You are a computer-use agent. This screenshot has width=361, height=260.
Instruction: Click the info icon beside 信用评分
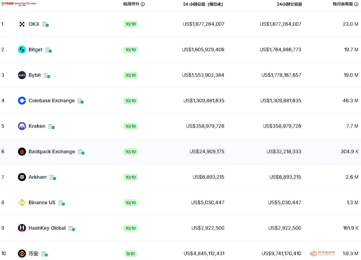click(x=143, y=4)
